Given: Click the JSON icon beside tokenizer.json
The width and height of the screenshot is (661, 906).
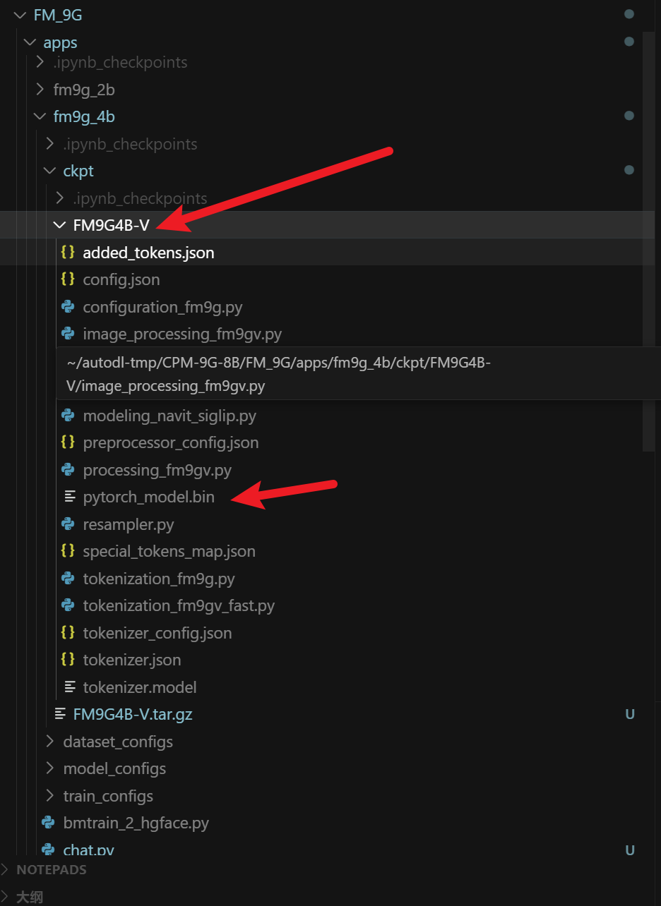Looking at the screenshot, I should (x=68, y=660).
